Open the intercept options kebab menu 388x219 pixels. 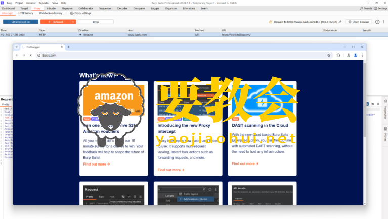coord(384,22)
